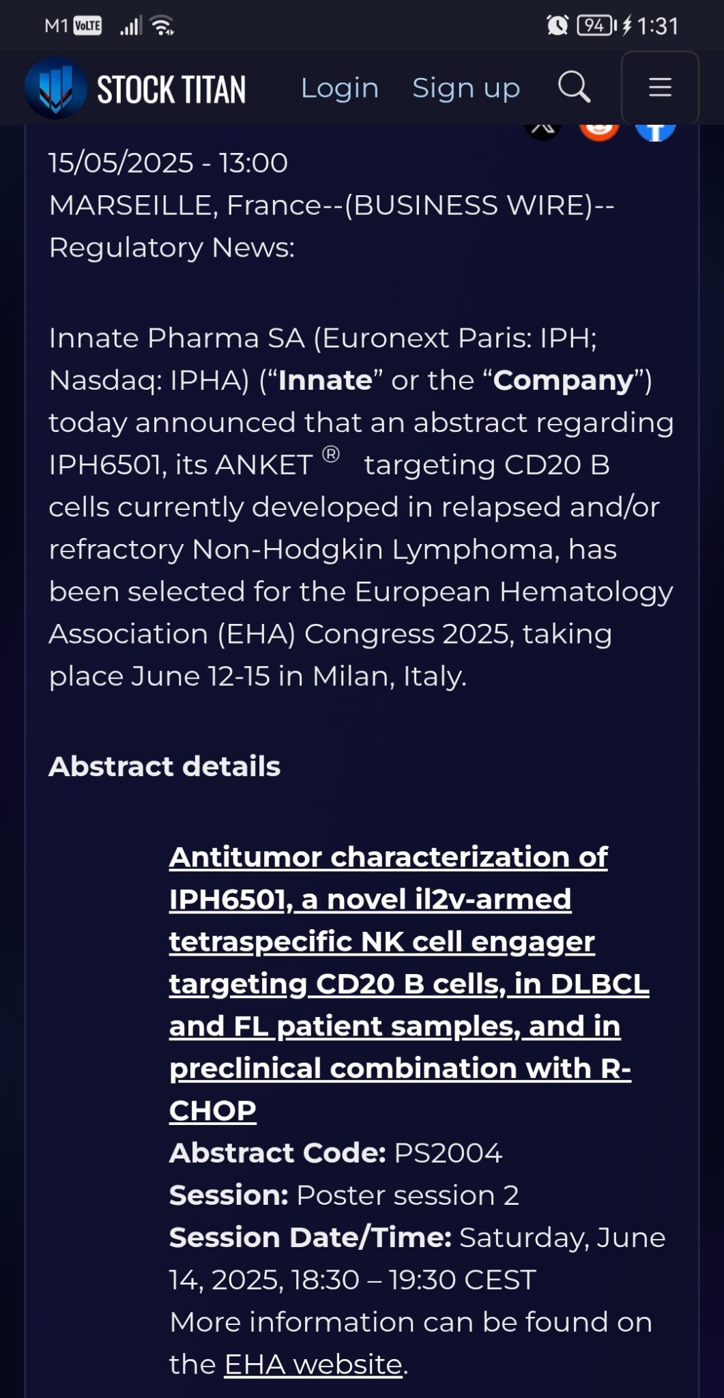Tap the battery indicator showing 94
The width and height of the screenshot is (724, 1398).
596,26
